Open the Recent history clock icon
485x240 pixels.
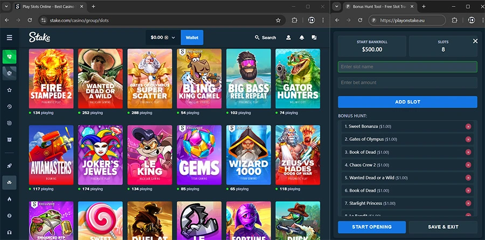coord(9,107)
